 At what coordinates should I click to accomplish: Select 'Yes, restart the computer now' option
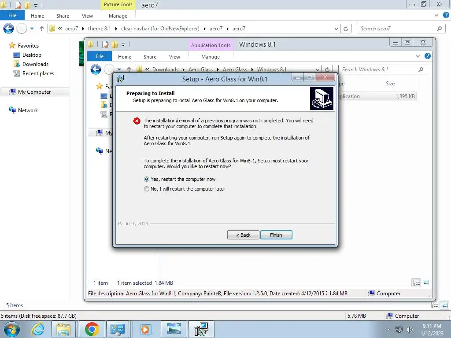click(180, 179)
